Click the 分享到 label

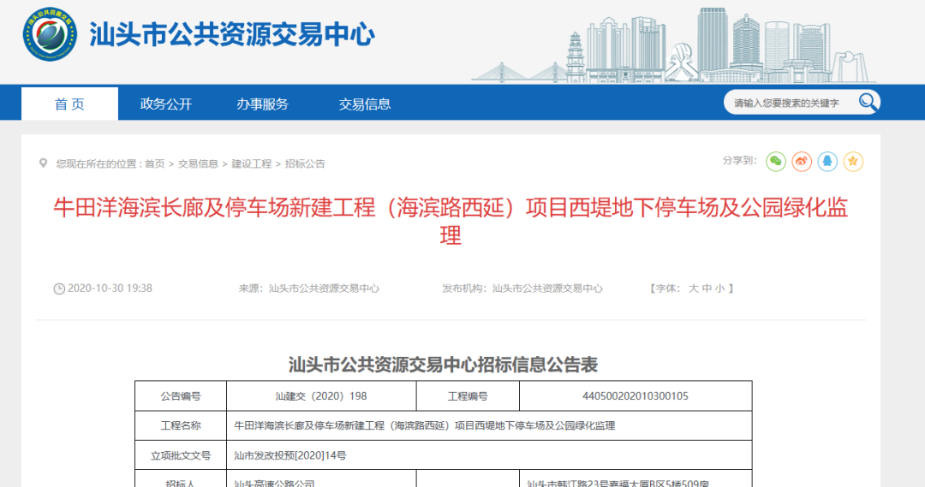[x=739, y=160]
